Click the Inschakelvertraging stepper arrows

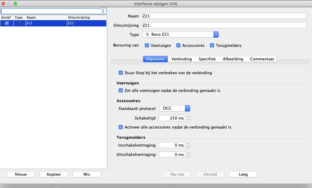[x=188, y=145]
